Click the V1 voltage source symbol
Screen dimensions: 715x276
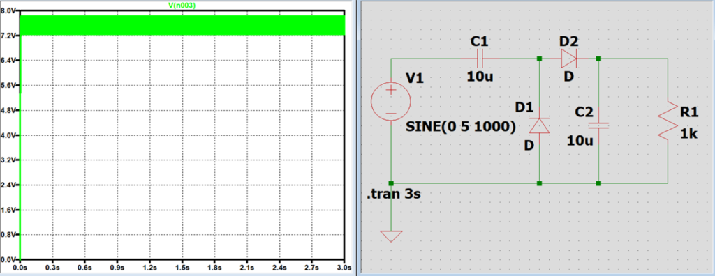click(x=391, y=101)
